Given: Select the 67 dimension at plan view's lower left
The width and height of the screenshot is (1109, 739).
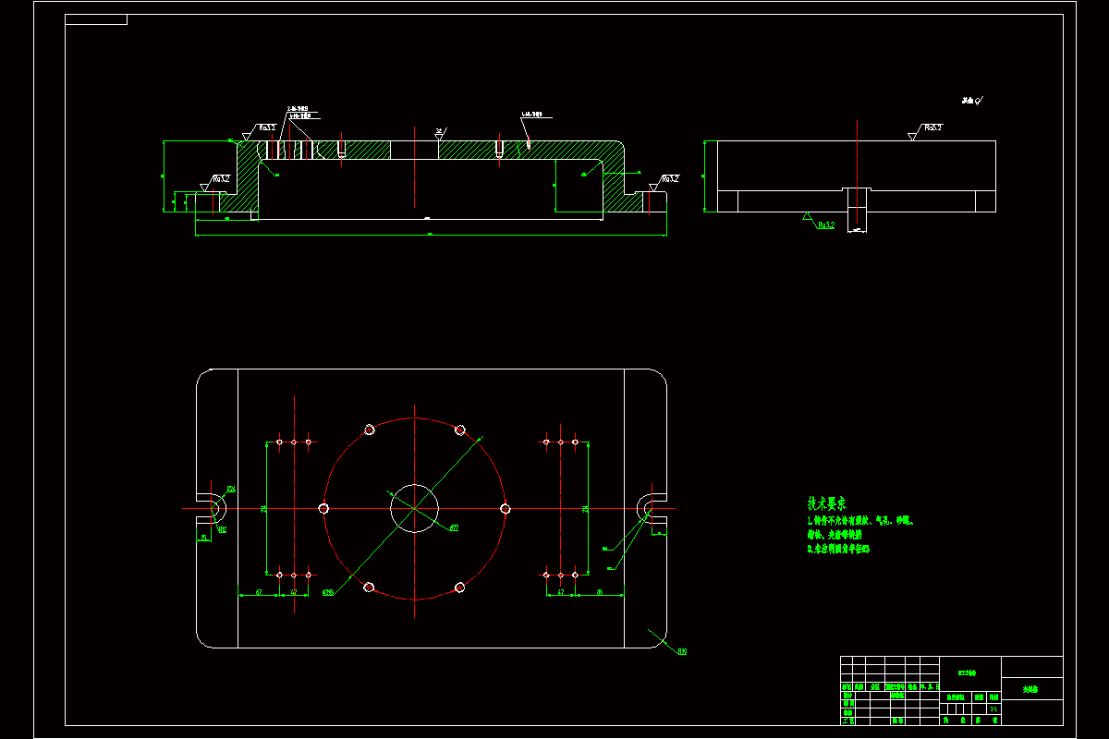Looking at the screenshot, I should 260,591.
